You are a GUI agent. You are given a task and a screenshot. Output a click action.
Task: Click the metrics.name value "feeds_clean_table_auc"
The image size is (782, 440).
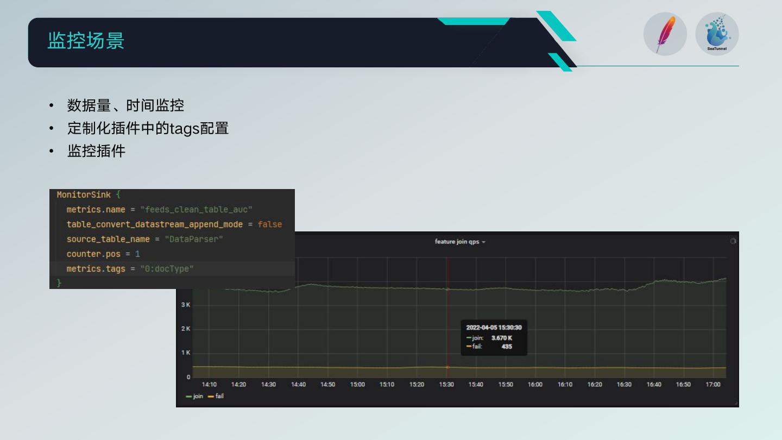click(196, 210)
